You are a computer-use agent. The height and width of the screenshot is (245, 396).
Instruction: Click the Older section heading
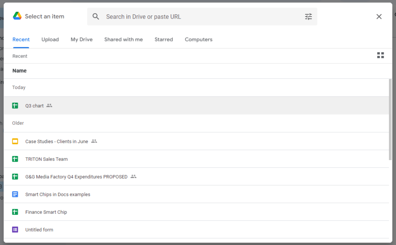click(18, 123)
